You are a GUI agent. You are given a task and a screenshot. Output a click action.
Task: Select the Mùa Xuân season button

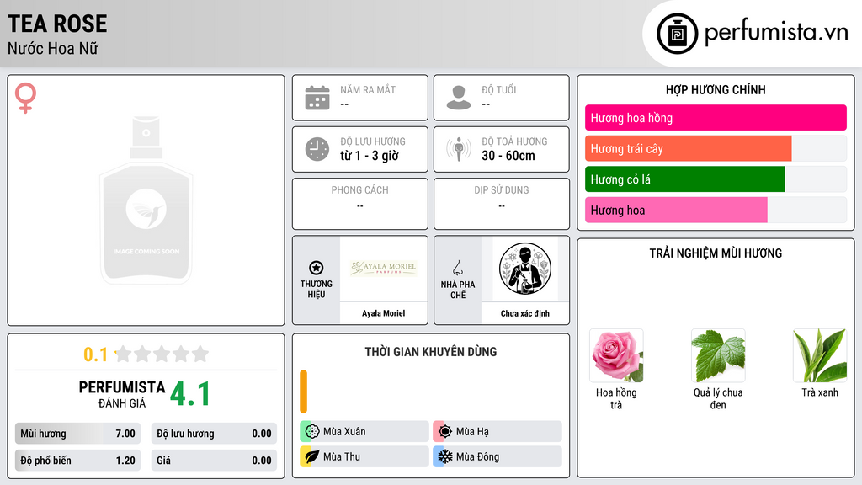tap(364, 432)
